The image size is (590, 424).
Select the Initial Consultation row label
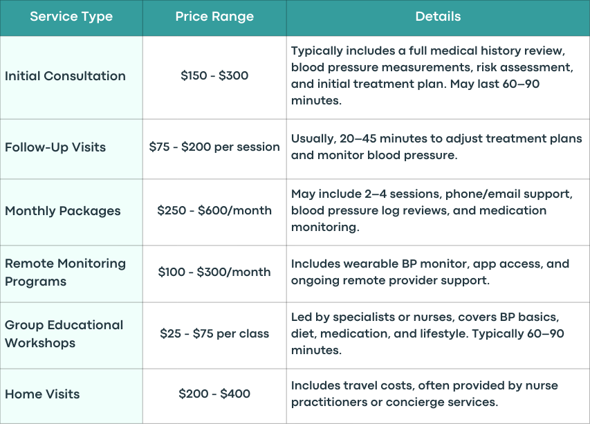pyautogui.click(x=65, y=76)
